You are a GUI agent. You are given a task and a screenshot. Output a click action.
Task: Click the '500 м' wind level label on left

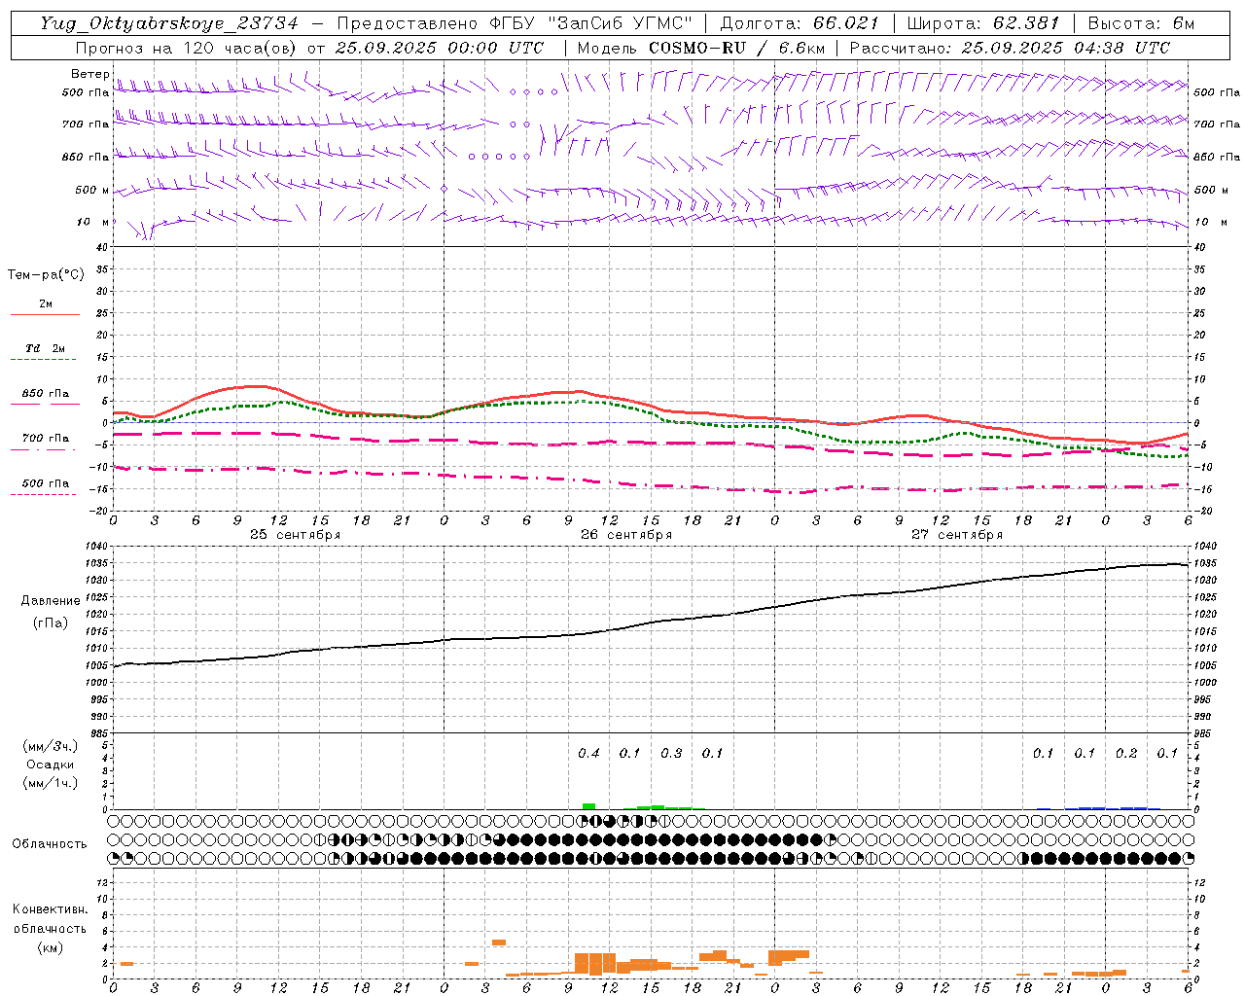93,190
